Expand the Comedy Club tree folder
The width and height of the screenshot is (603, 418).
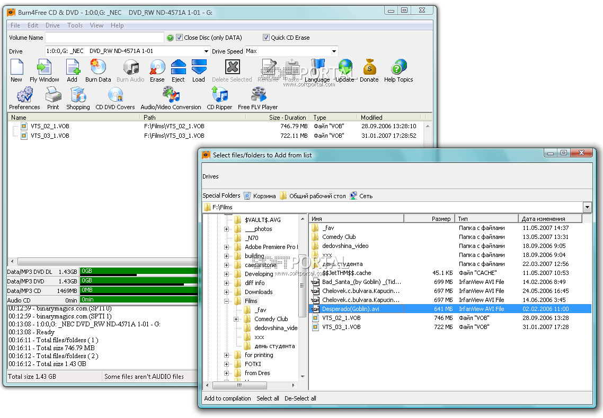coord(236,319)
